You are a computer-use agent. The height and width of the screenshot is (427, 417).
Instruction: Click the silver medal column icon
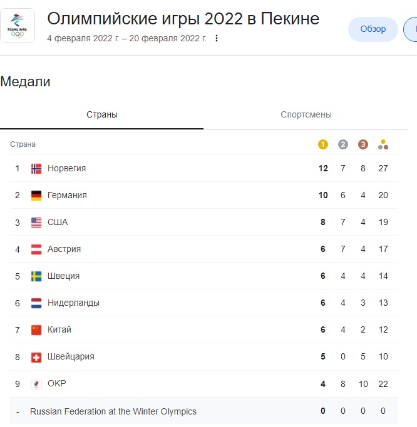[x=343, y=145]
